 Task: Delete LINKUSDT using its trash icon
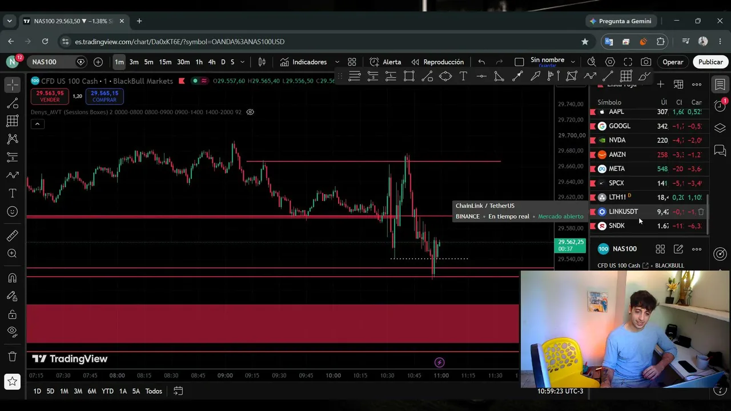(701, 211)
